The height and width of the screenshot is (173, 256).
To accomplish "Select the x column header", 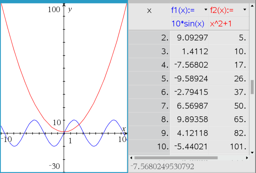I will pos(149,11).
